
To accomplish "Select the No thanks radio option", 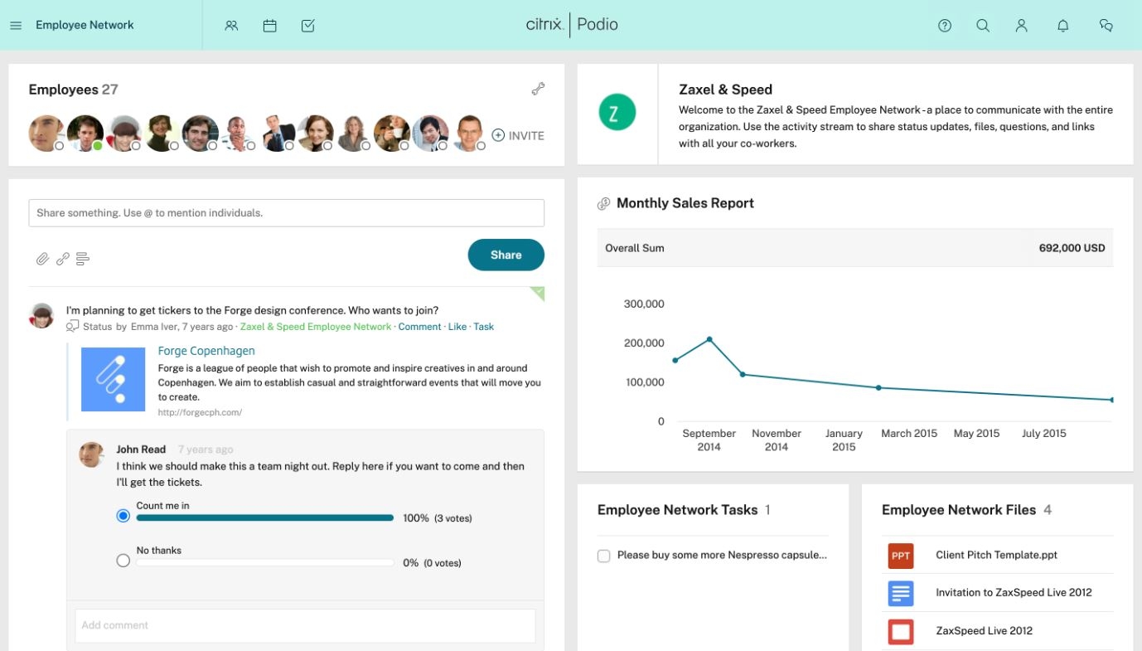I will [x=123, y=561].
